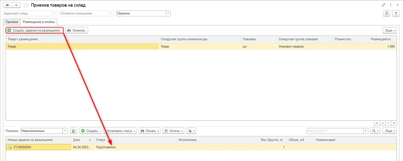Switch to the Приемка tab

point(12,22)
